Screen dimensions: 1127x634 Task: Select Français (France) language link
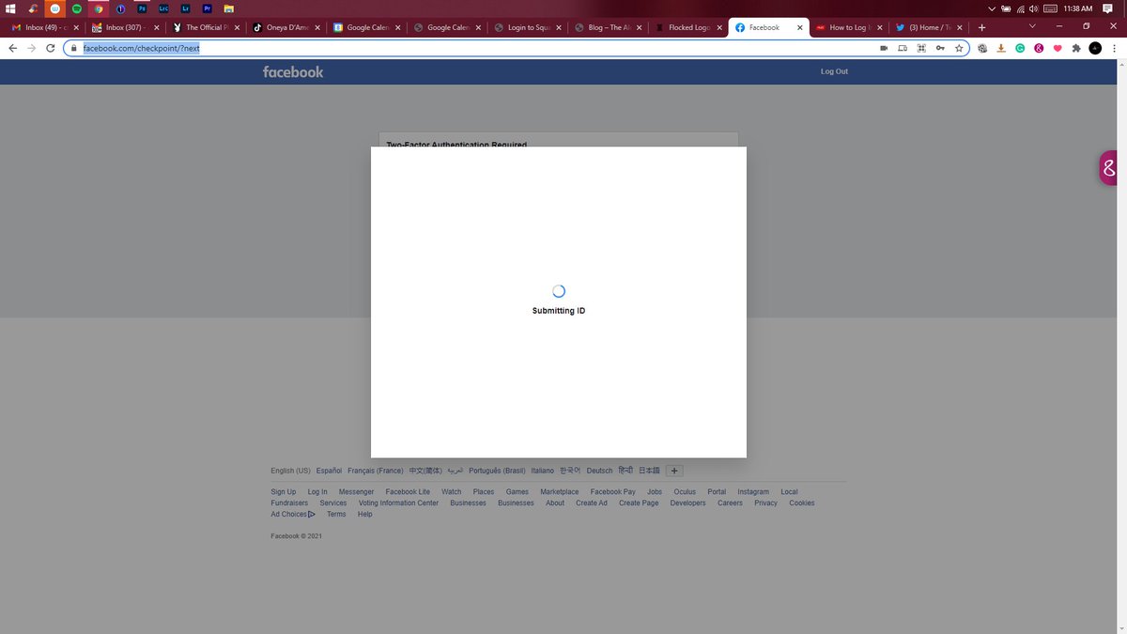(375, 471)
